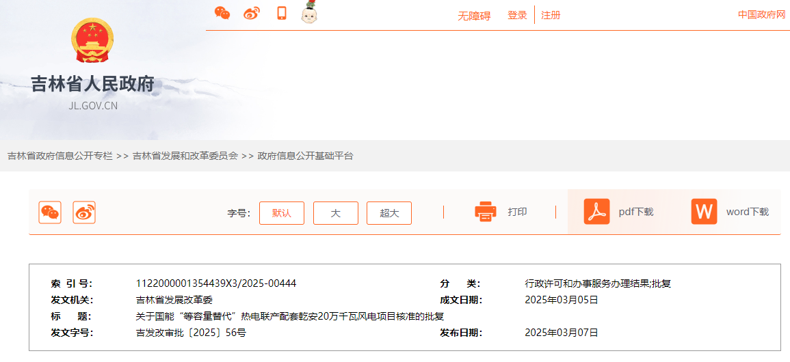
Task: Click the 标题 label
Action: tap(72, 316)
